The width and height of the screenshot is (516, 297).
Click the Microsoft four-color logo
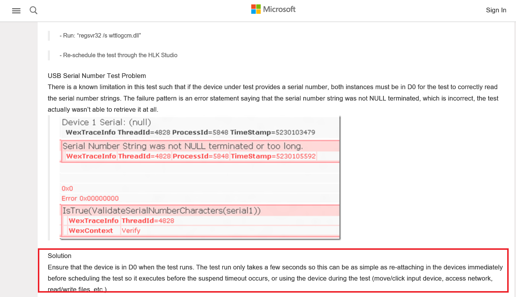(x=256, y=9)
